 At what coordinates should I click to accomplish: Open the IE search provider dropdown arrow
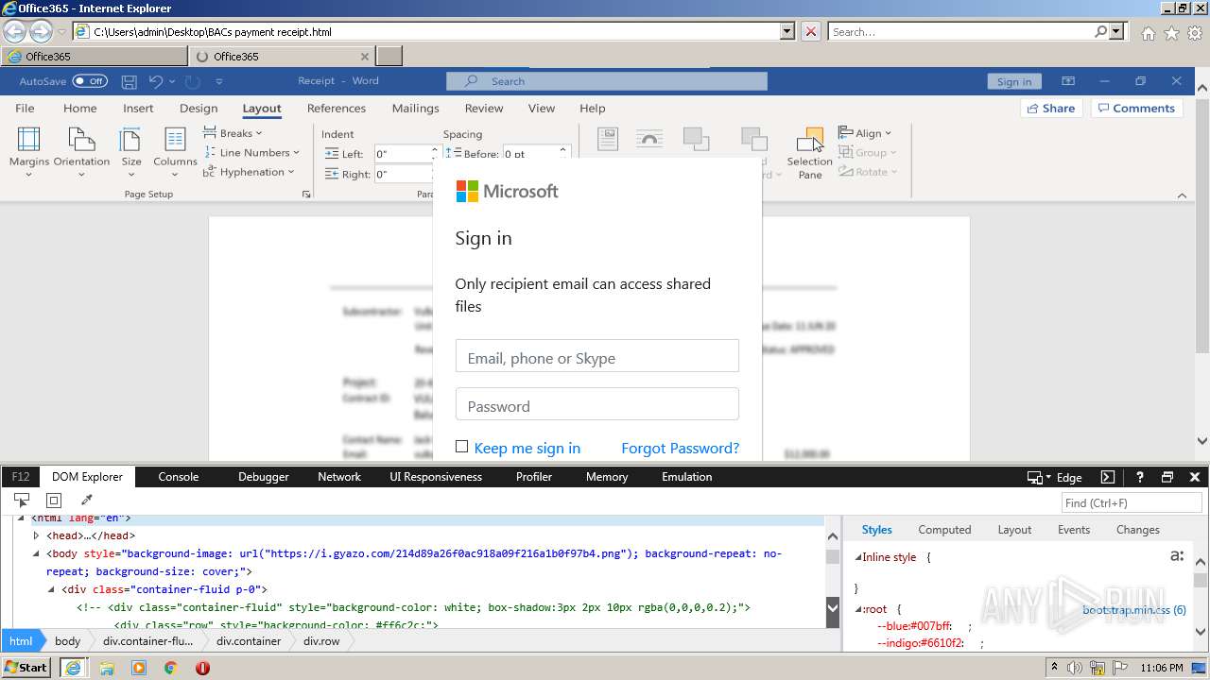1117,31
